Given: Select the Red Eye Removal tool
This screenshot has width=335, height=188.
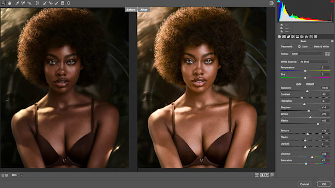Looking at the screenshot, I should 50,3.
